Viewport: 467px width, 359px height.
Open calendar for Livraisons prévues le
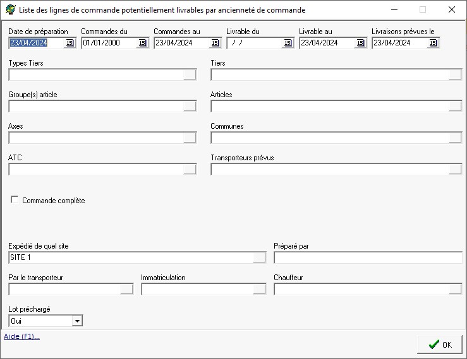pos(433,43)
